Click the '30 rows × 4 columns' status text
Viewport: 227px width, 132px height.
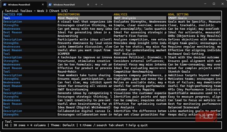30,125
